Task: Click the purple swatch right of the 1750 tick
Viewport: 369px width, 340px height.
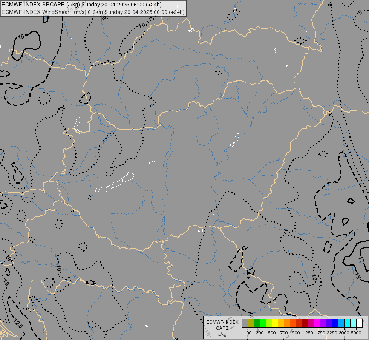Action: click(x=323, y=323)
